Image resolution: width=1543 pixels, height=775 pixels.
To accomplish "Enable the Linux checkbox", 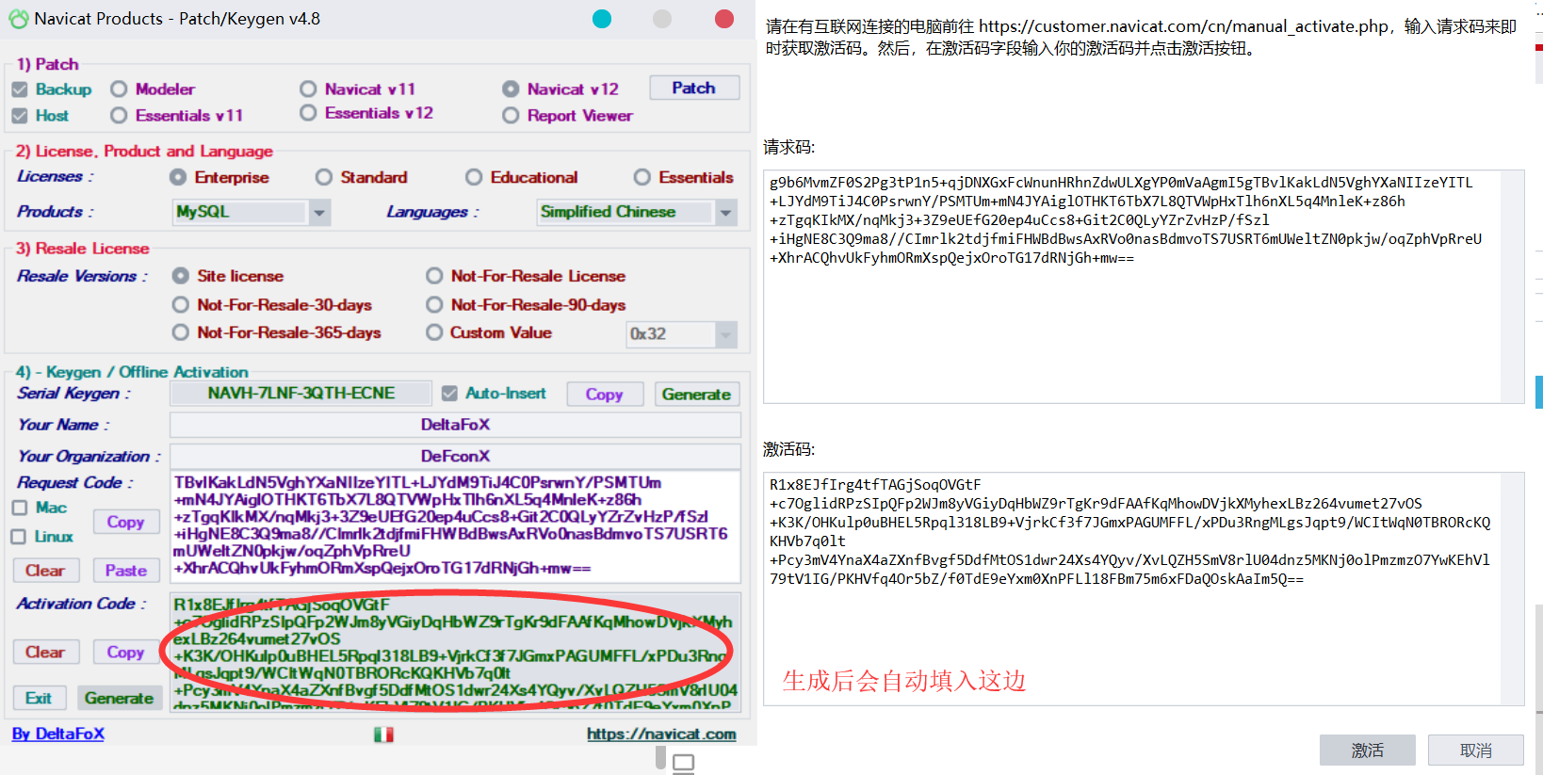I will (19, 537).
